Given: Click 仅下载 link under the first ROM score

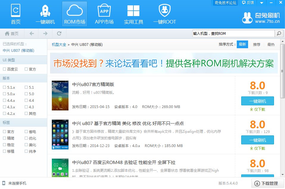Looking at the screenshot, I should (257, 110).
